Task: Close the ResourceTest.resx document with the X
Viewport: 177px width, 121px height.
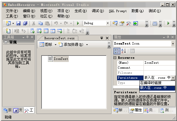Action: pyautogui.click(x=107, y=38)
